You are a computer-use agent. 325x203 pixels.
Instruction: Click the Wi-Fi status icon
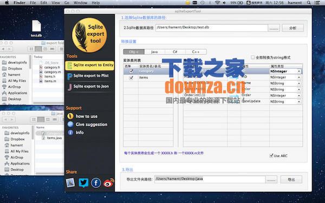(217, 3)
